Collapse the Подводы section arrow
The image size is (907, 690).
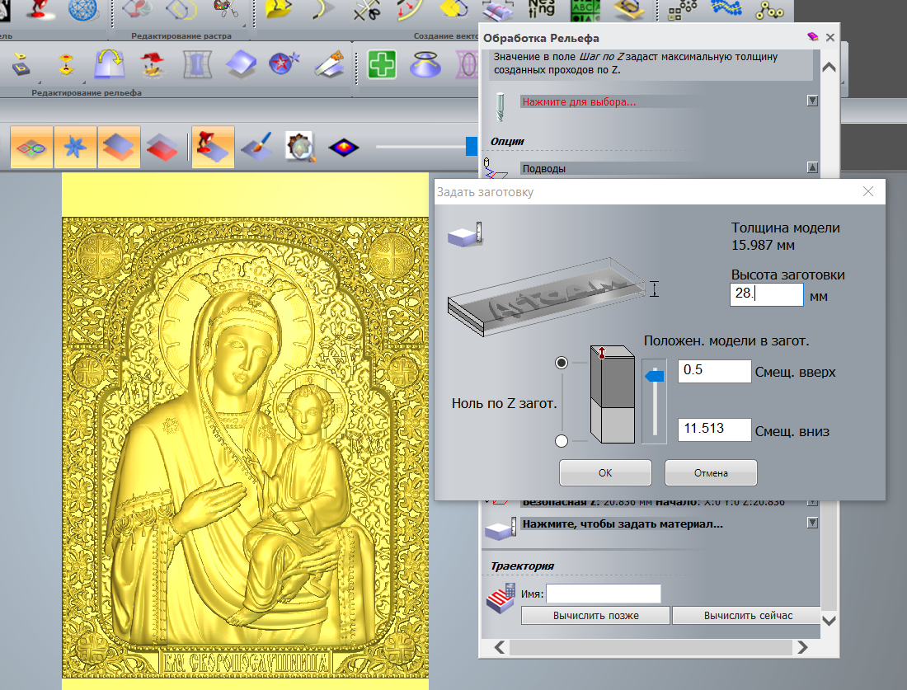[x=813, y=167]
